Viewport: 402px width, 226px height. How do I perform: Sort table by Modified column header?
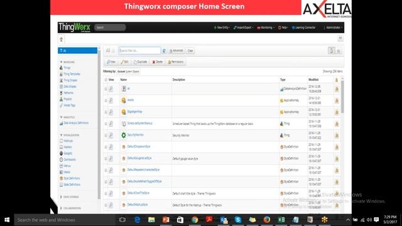pos(313,80)
